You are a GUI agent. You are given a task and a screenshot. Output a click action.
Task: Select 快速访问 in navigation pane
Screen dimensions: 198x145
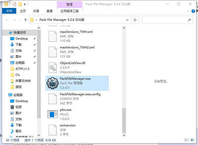19,33
